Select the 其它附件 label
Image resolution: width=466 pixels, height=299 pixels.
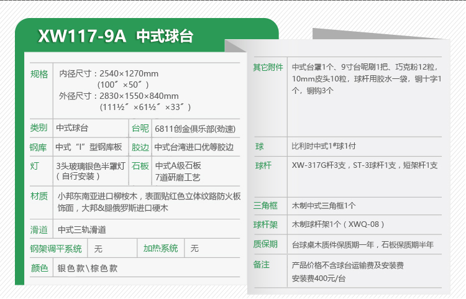268,67
